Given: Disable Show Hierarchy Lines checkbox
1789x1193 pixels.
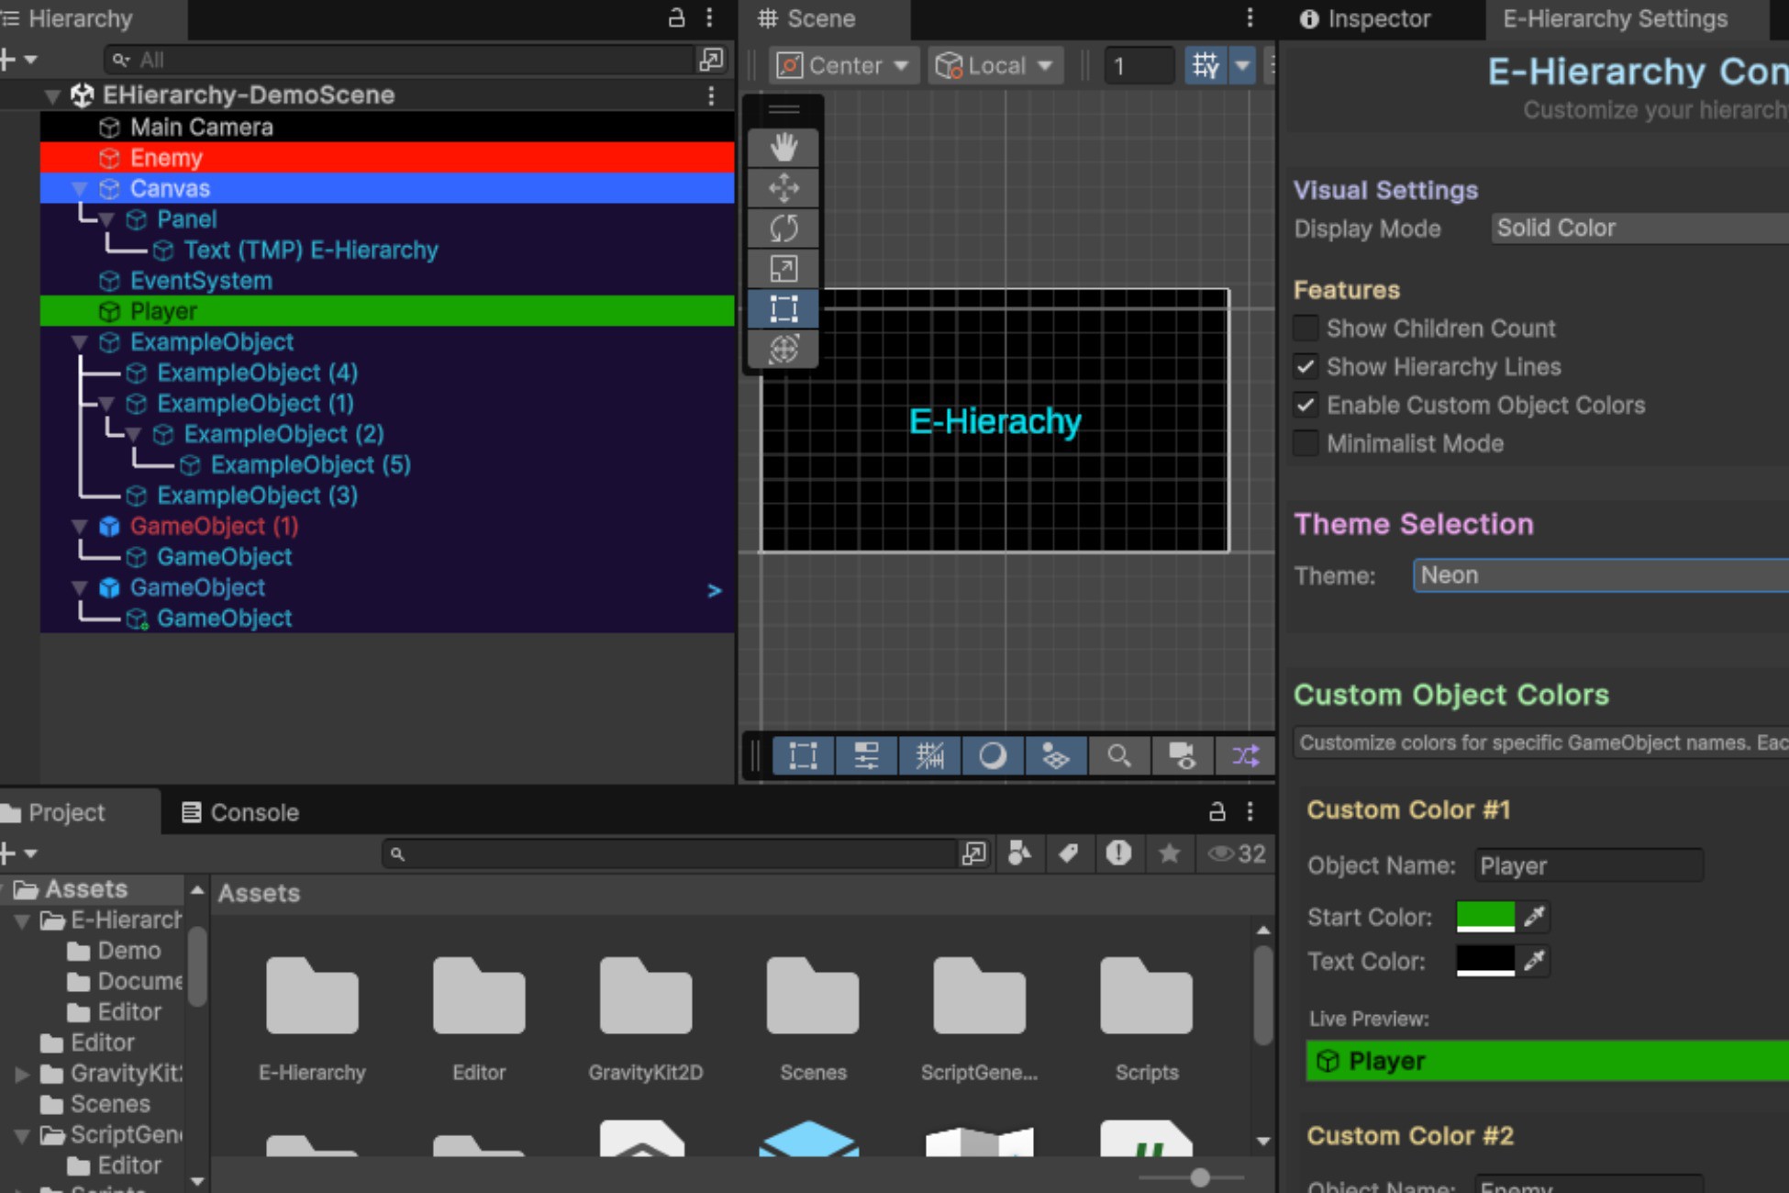Looking at the screenshot, I should tap(1306, 367).
